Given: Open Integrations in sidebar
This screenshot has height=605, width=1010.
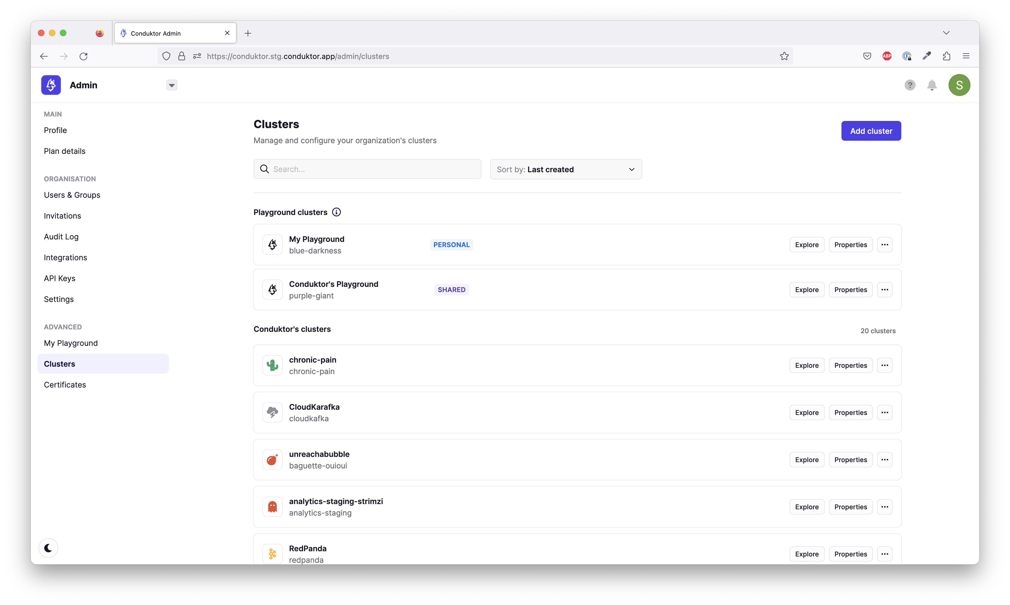Looking at the screenshot, I should click(x=66, y=257).
